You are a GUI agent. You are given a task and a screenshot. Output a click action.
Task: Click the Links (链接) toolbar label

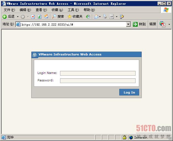153,24
